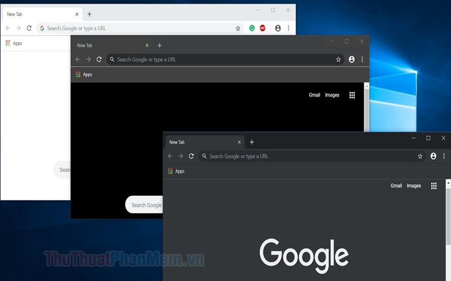Close the tab in middle black Chrome window
Image resolution: width=451 pixels, height=281 pixels.
tap(147, 46)
